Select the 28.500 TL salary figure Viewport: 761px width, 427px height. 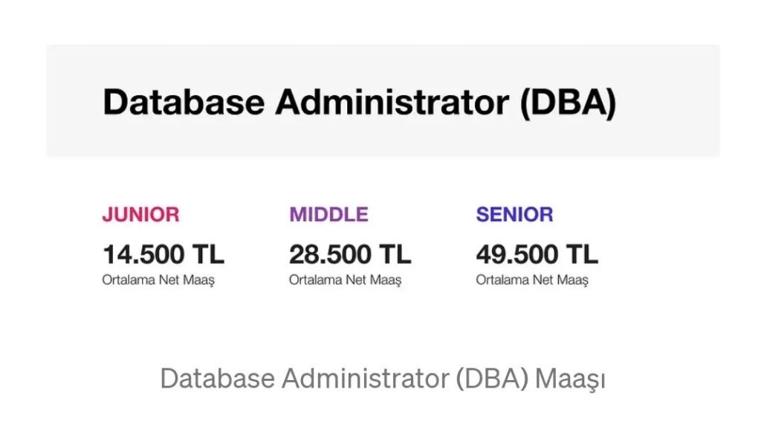click(349, 254)
